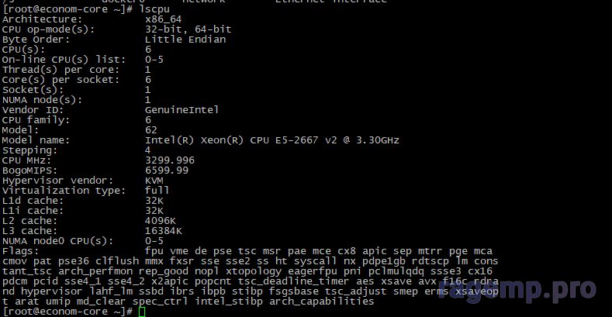Click the Virtualization type full value
This screenshot has width=612, height=317.
pyautogui.click(x=157, y=191)
